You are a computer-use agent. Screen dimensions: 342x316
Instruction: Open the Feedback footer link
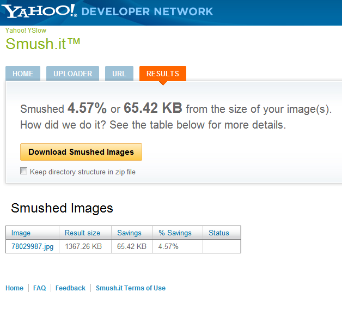(x=70, y=288)
